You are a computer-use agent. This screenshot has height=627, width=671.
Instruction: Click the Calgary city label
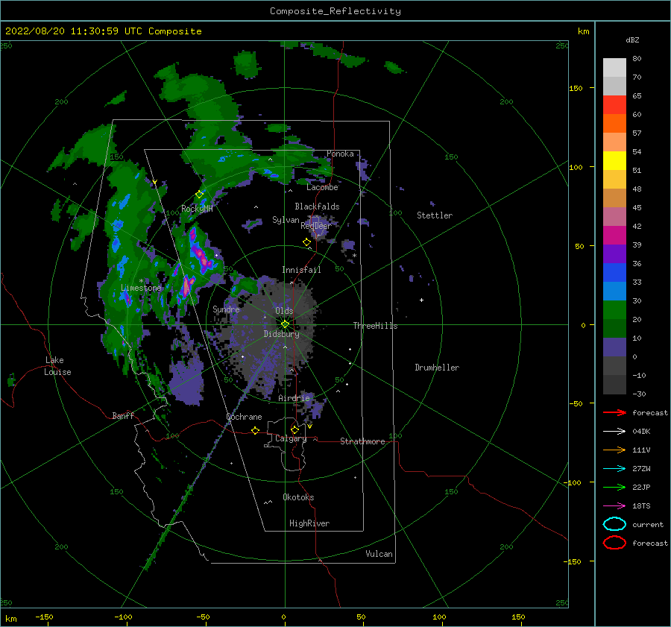click(x=291, y=438)
